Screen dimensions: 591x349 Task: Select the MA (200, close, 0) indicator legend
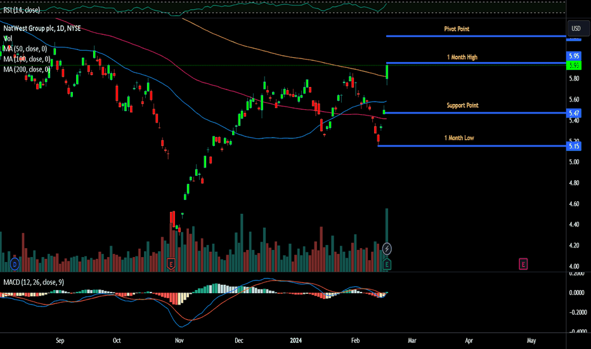[x=27, y=69]
